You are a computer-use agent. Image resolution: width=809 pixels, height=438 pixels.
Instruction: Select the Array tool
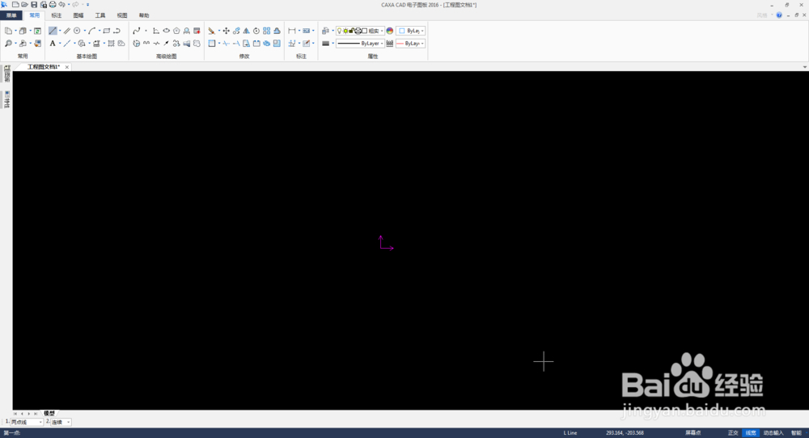click(x=267, y=31)
